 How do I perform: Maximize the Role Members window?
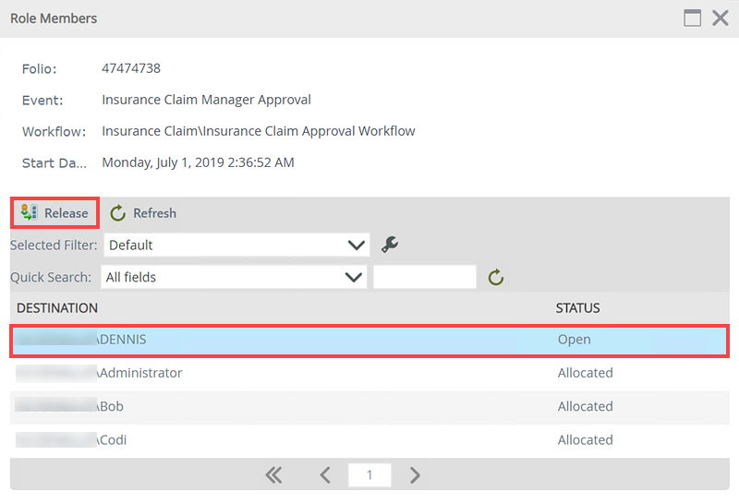coord(692,18)
